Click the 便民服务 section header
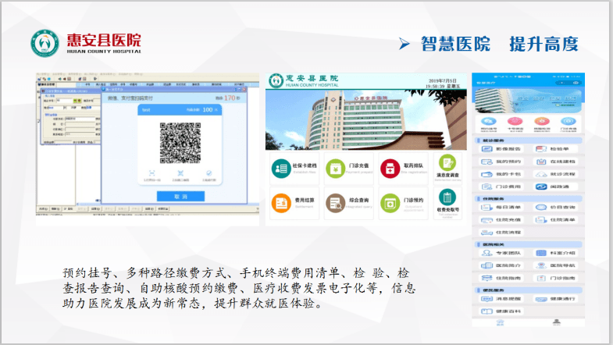Viewport: 613px width, 345px height. pyautogui.click(x=528, y=290)
